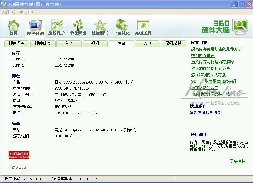This screenshot has width=253, height=183.
Task: Switch to the 主板 tab
Action: point(69,43)
